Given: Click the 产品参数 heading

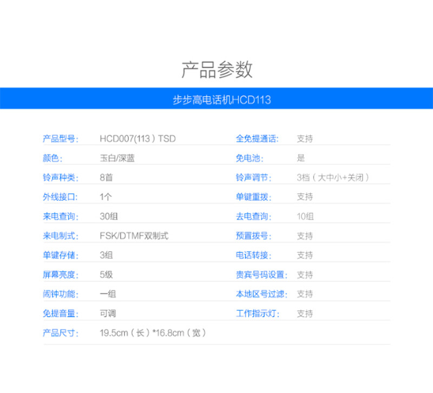Looking at the screenshot, I should click(217, 70).
